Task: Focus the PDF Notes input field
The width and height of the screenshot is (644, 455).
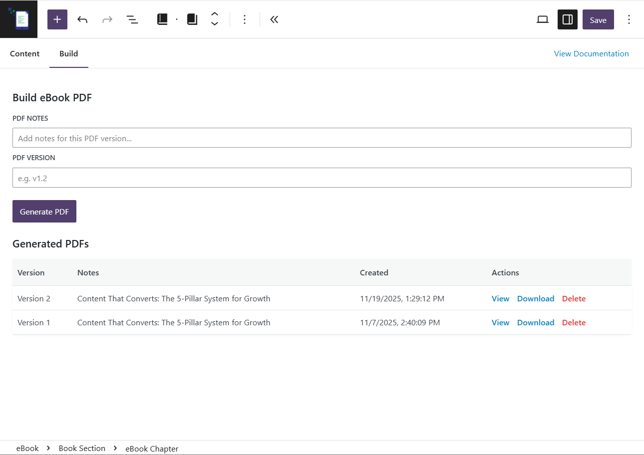Action: (x=322, y=138)
